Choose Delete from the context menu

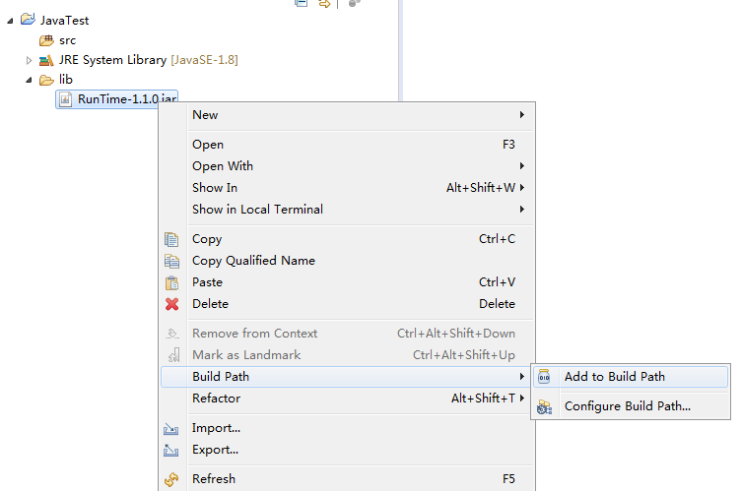(347, 304)
